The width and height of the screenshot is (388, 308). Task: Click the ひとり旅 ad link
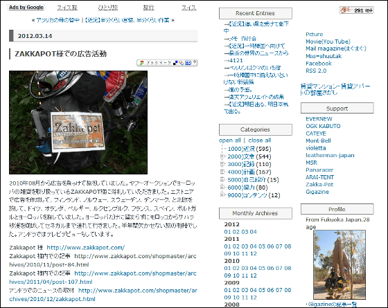[108, 8]
